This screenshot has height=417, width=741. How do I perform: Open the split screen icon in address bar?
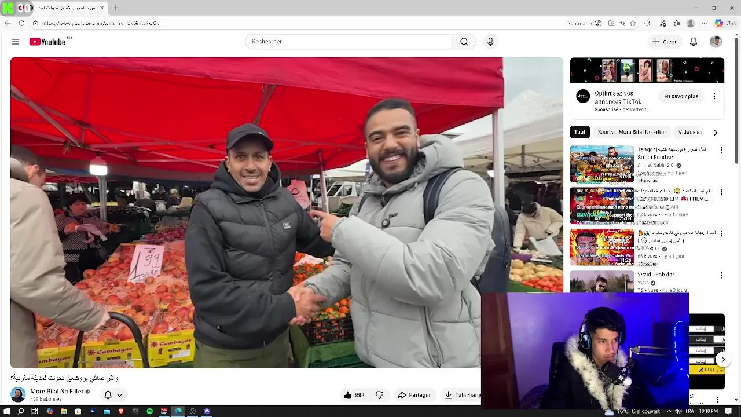[611, 23]
